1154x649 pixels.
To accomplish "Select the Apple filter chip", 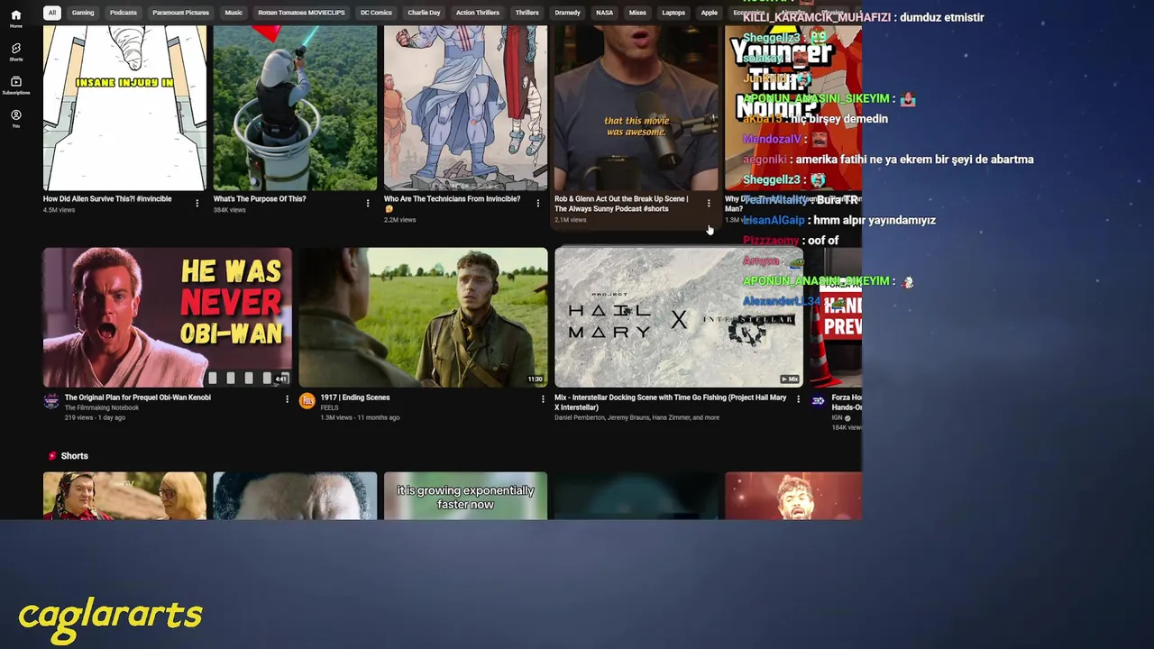I will (x=710, y=13).
